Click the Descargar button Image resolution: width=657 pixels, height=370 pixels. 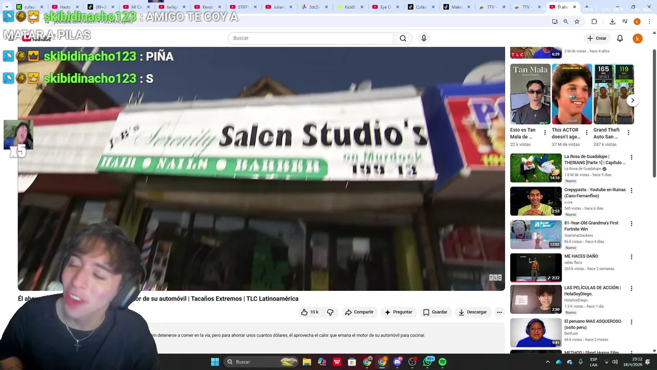pyautogui.click(x=473, y=312)
